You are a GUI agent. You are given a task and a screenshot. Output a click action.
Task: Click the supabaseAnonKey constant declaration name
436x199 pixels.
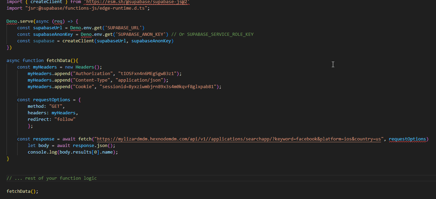(x=53, y=34)
